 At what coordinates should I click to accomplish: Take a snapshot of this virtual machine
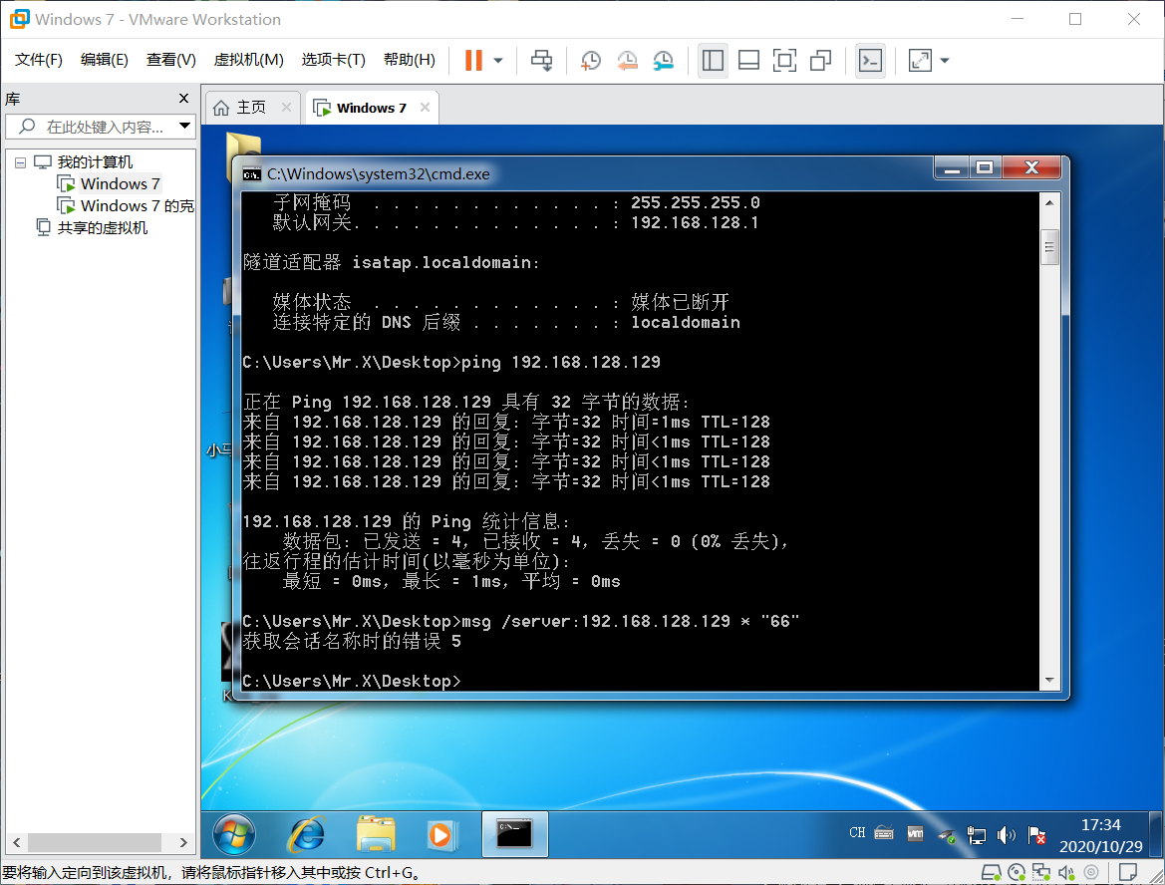click(x=591, y=60)
